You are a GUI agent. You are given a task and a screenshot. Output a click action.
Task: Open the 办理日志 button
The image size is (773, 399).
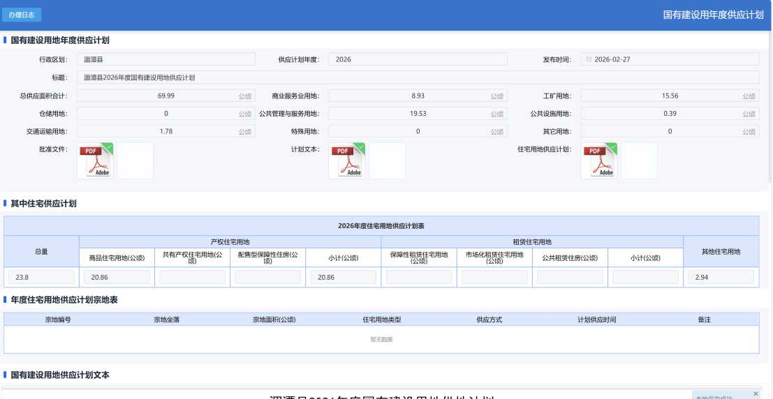22,15
